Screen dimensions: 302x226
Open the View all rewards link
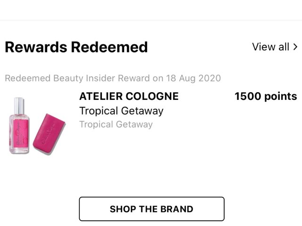click(x=270, y=47)
